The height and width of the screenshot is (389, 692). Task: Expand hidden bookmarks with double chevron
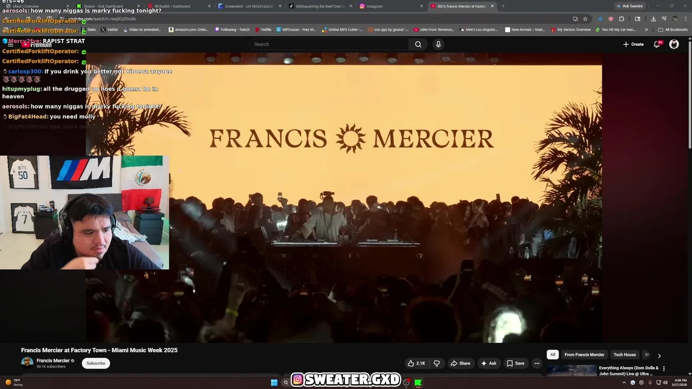[646, 30]
